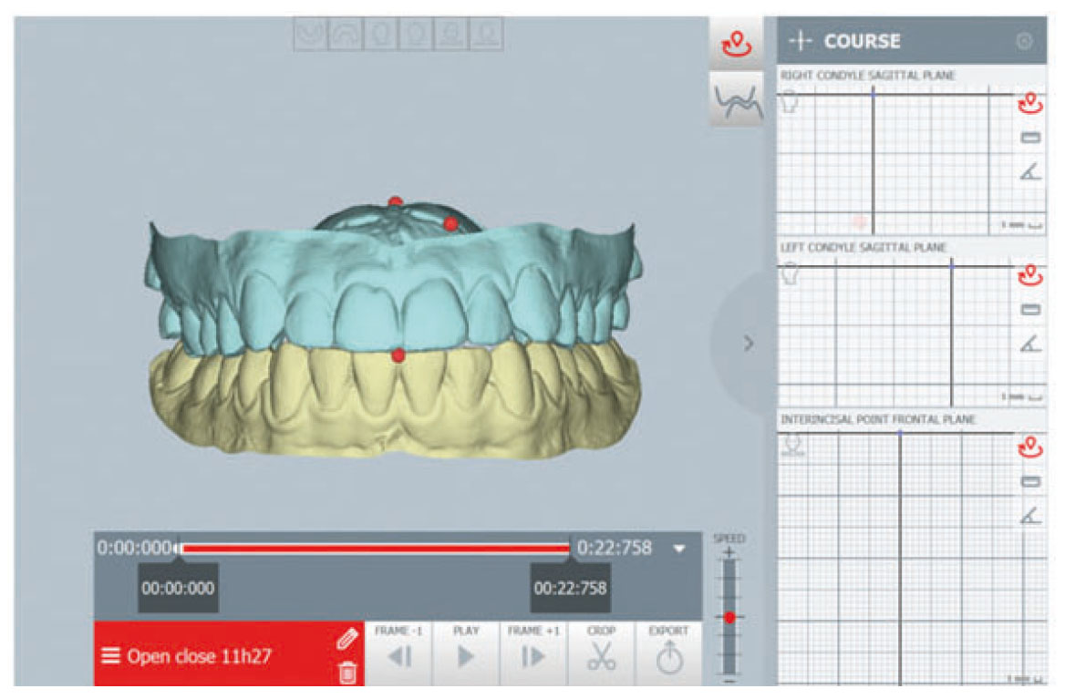Image resolution: width=1065 pixels, height=699 pixels.
Task: Click the 00:00:000 start time box
Action: pos(178,588)
